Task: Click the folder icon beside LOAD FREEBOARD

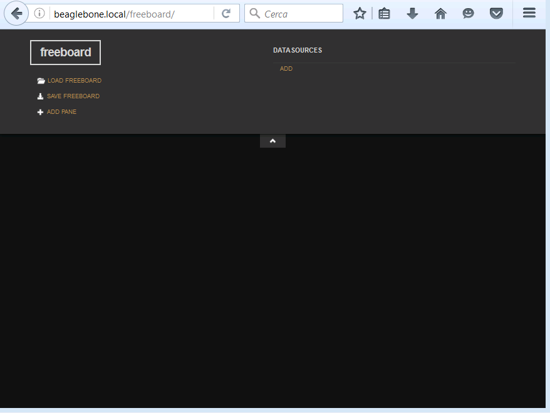Action: click(40, 80)
